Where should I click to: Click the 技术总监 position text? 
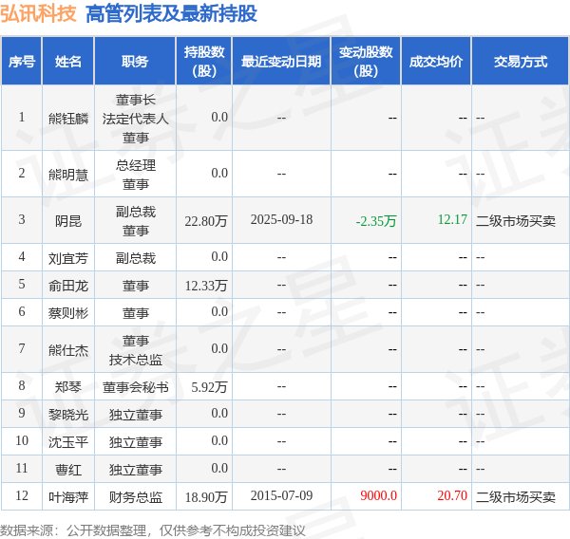click(135, 360)
